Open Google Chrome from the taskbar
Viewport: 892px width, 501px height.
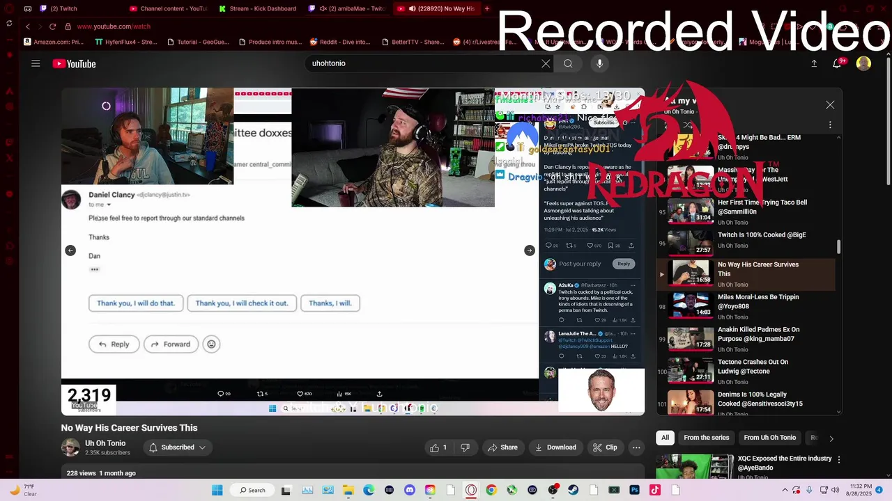pos(491,490)
